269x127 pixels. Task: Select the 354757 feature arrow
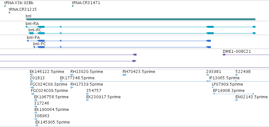click(88, 94)
